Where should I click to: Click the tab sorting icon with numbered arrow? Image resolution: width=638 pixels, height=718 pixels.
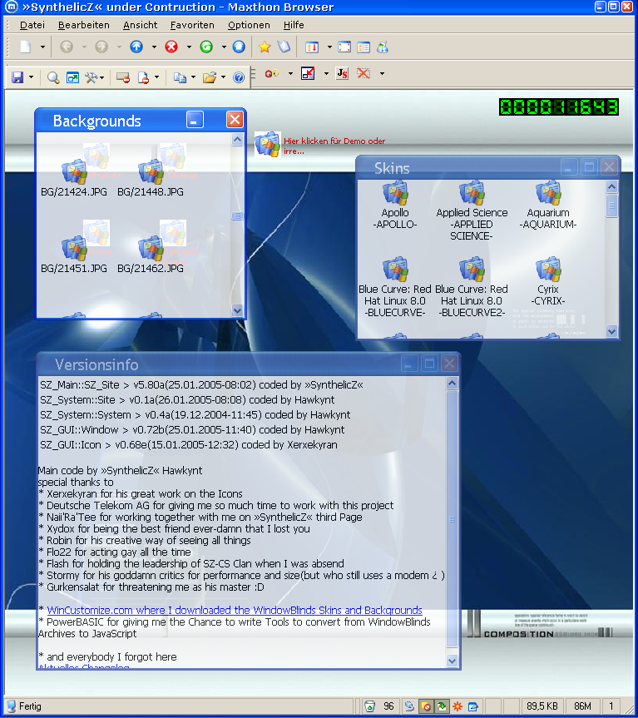click(312, 47)
